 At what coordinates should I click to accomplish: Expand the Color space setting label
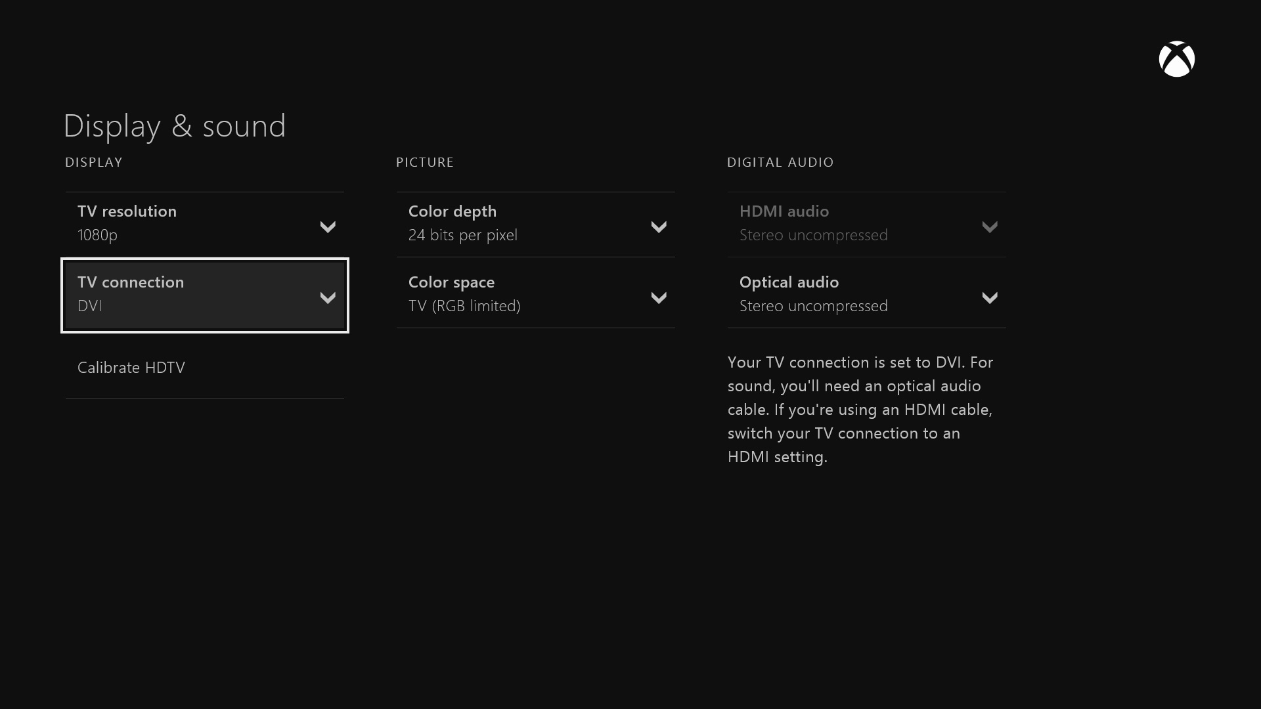(451, 282)
